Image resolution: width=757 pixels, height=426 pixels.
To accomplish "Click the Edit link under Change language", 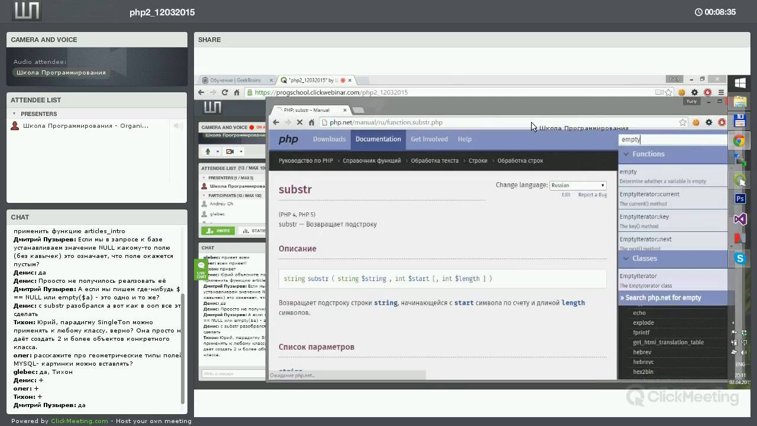I will pyautogui.click(x=566, y=195).
